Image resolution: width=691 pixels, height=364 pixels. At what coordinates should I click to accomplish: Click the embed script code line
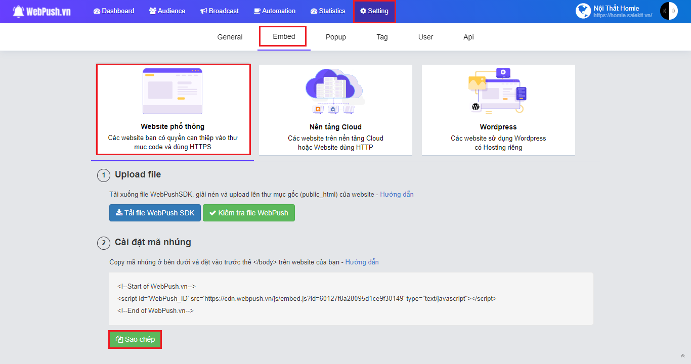point(307,299)
